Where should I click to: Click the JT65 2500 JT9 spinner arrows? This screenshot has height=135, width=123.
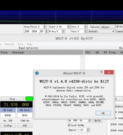[x=46, y=31]
